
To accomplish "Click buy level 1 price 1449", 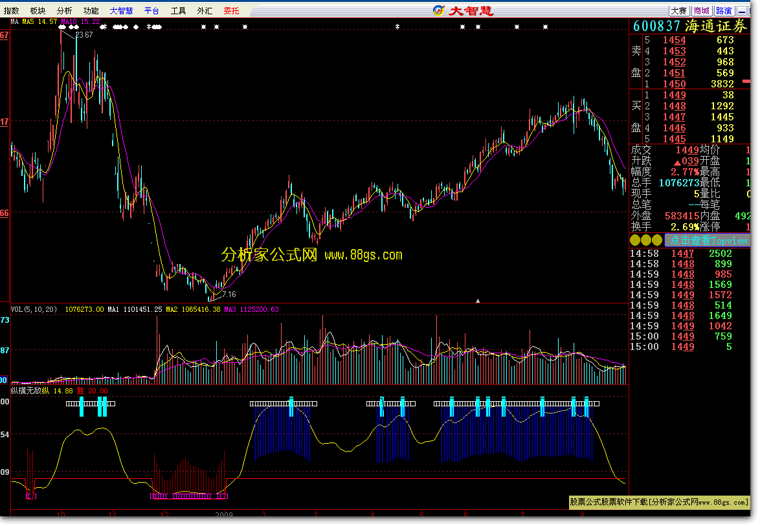I will tap(674, 95).
